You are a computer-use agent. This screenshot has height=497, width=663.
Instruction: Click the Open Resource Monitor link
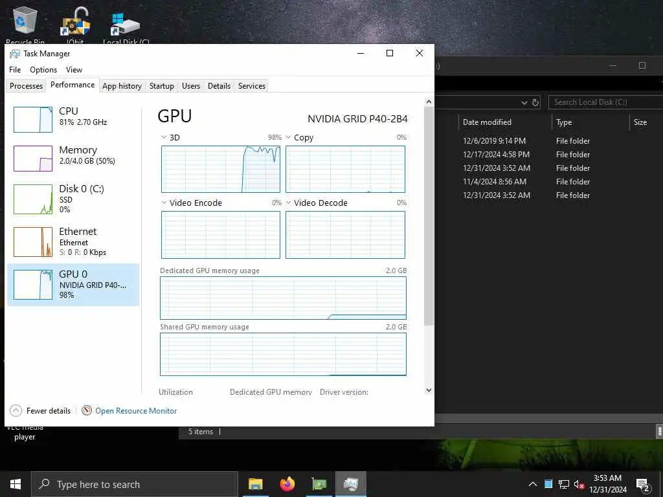point(136,411)
